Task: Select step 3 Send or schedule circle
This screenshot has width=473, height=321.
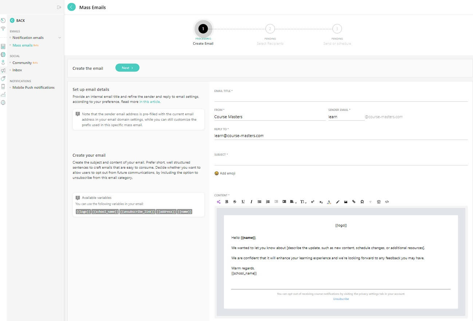Action: point(337,29)
